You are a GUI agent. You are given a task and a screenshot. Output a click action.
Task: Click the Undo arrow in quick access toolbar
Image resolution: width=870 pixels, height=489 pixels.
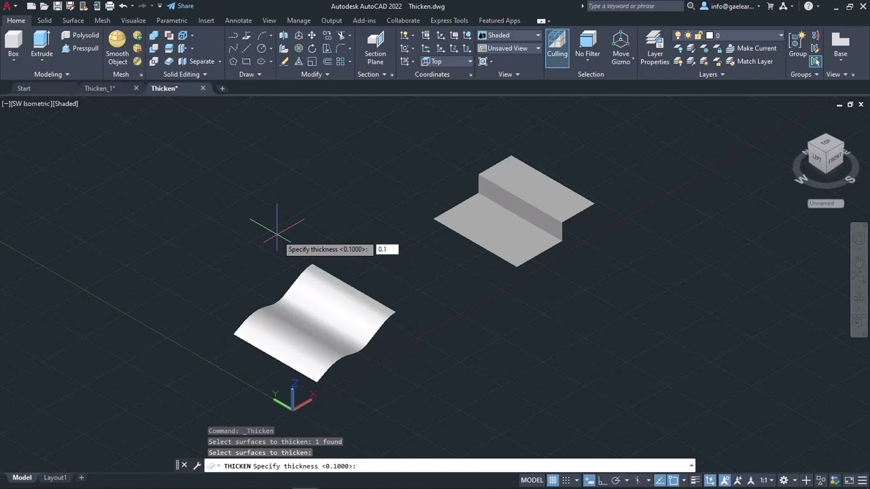[123, 6]
